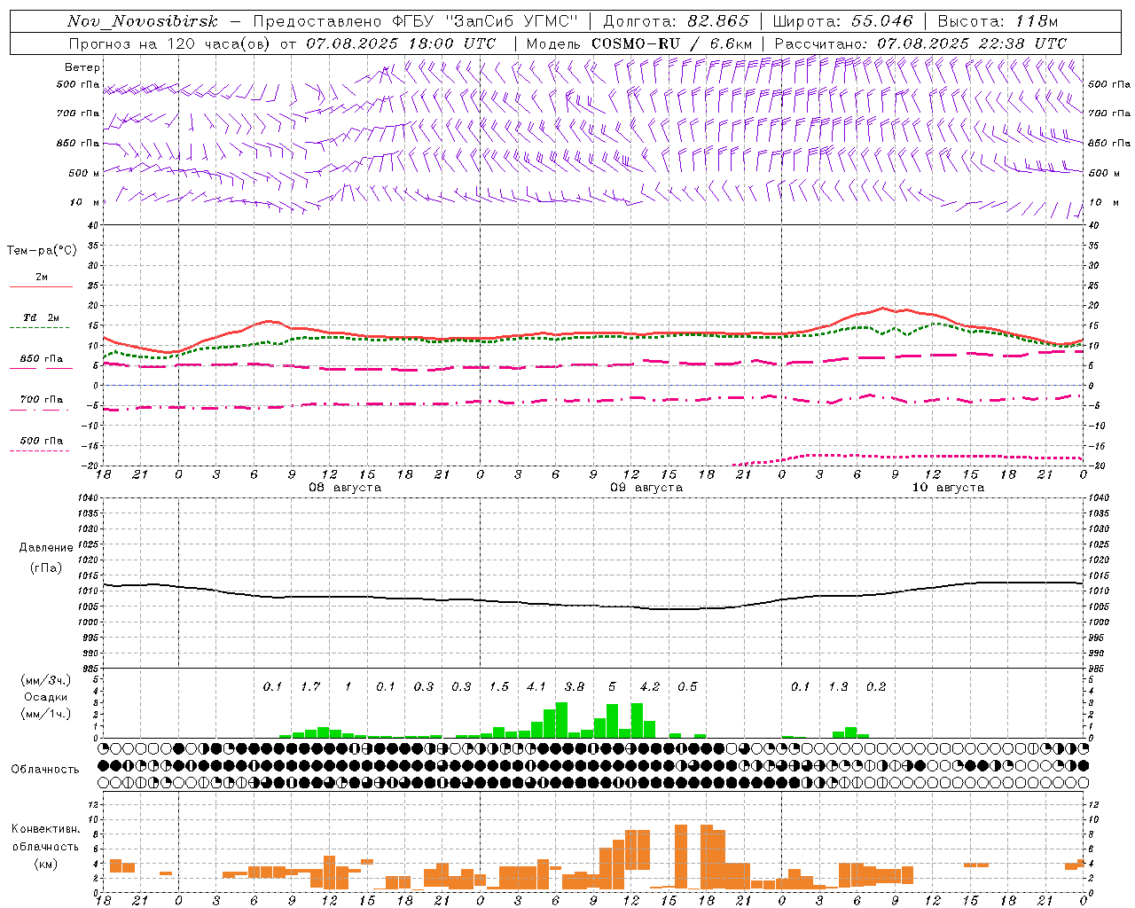Screen dimensions: 1135x908
Task: Click the 'Ветер' wind panel label
Action: [82, 67]
